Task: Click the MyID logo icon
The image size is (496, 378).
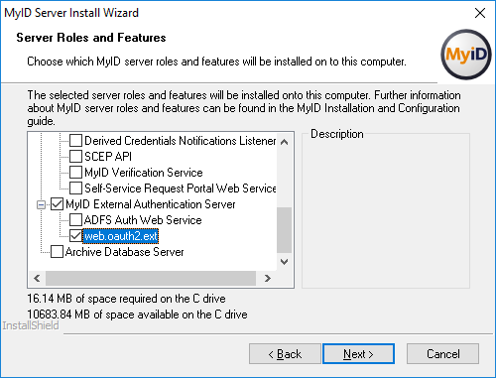Action: click(x=466, y=55)
